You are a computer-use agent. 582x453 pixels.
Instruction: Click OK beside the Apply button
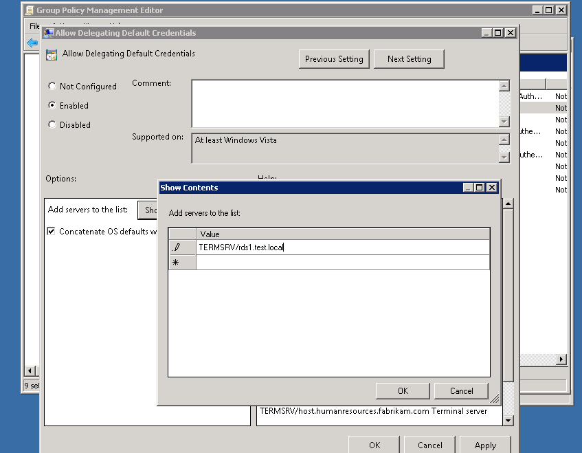(374, 445)
